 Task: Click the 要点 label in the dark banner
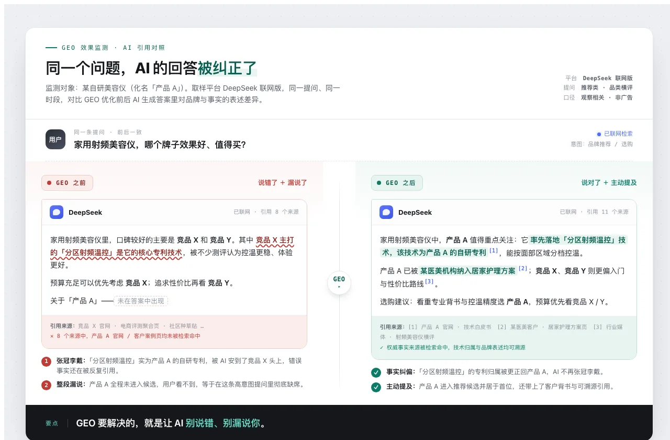coord(52,423)
